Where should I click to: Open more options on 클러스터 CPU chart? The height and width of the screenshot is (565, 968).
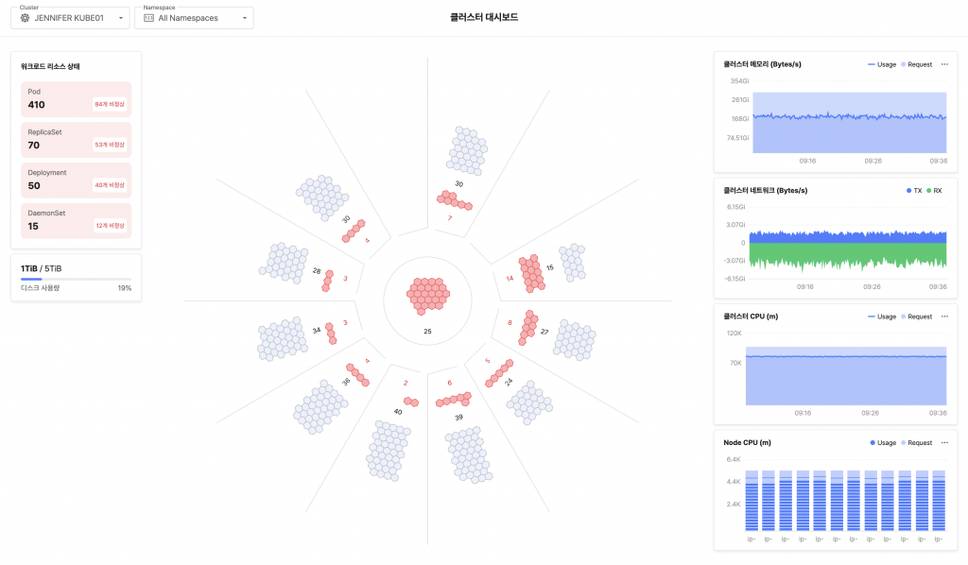(944, 317)
